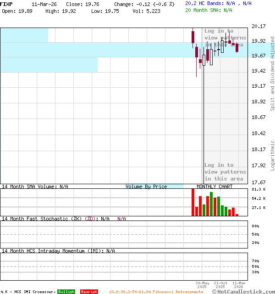This screenshot has height=294, width=275.
Task: Select the Volume By Price label
Action: pyautogui.click(x=146, y=187)
